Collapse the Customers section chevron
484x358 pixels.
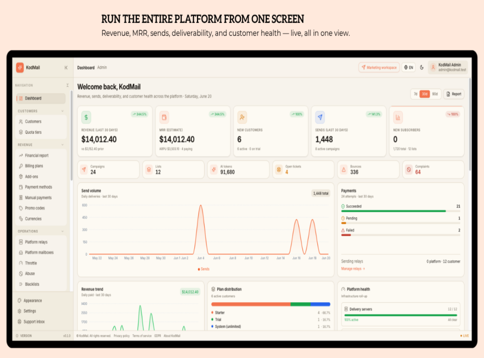coord(63,111)
